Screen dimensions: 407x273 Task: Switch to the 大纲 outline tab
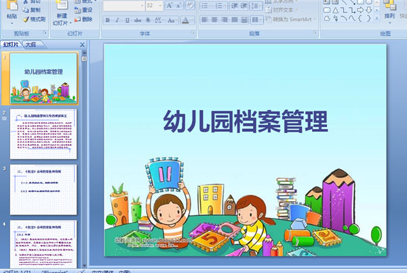coord(31,45)
